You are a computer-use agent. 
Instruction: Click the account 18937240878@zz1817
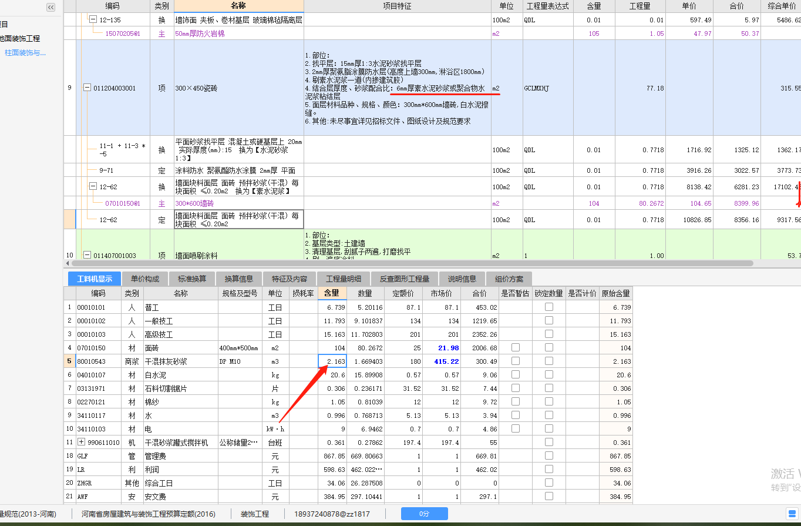[x=332, y=514]
